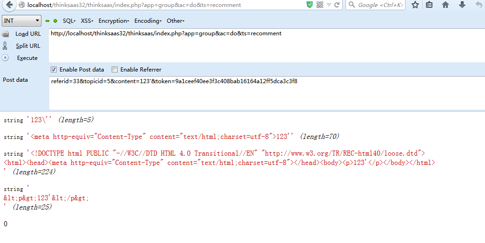Click the Split URL button
Screen dimensions: 485x243
pos(28,46)
